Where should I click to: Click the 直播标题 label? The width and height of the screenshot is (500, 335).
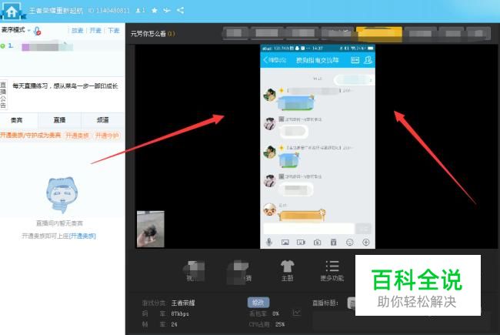click(325, 303)
